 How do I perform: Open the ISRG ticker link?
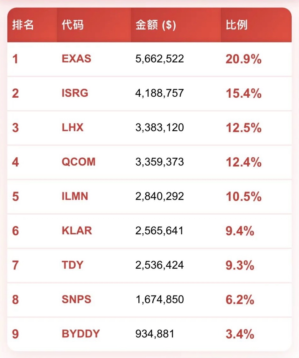[x=75, y=93]
